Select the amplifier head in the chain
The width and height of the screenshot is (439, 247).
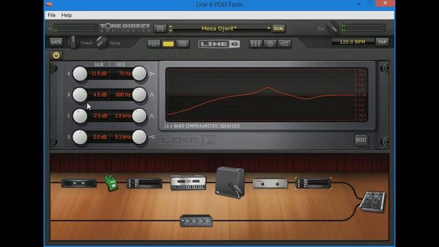pos(188,183)
